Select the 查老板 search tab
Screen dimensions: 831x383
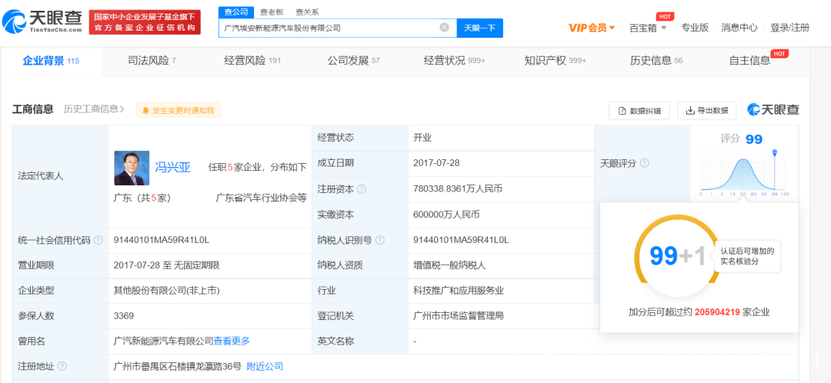pos(272,12)
